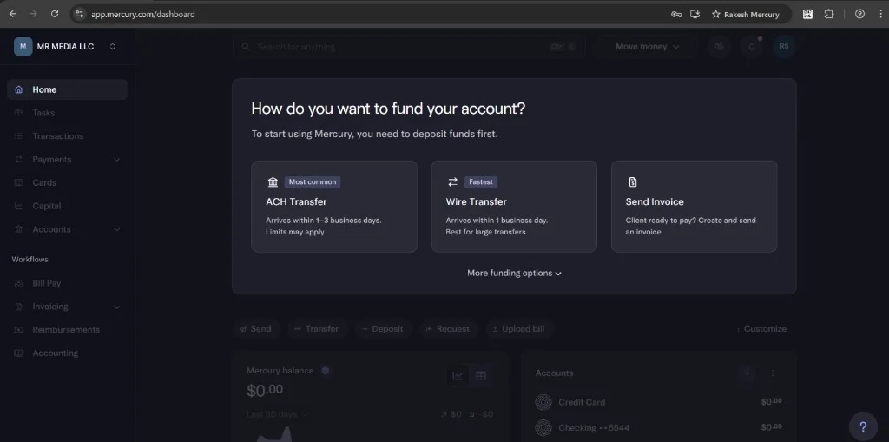Open the browser password key icon
The height and width of the screenshot is (442, 889).
pos(676,14)
